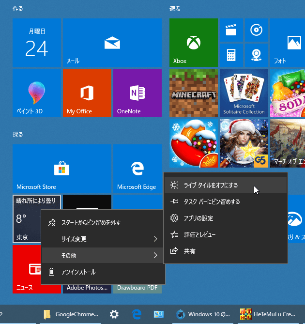Select スタートからピン留めを外す
Screen dimensions: 305x324
point(103,223)
